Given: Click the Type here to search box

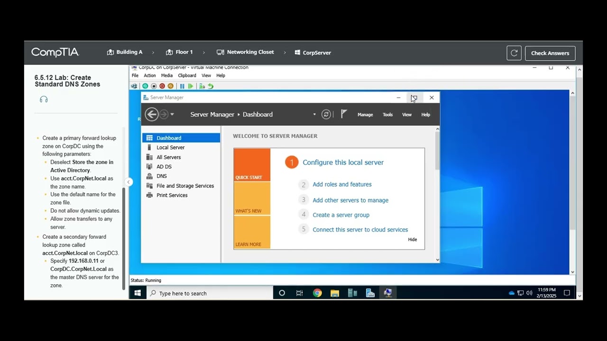Looking at the screenshot, I should point(209,293).
